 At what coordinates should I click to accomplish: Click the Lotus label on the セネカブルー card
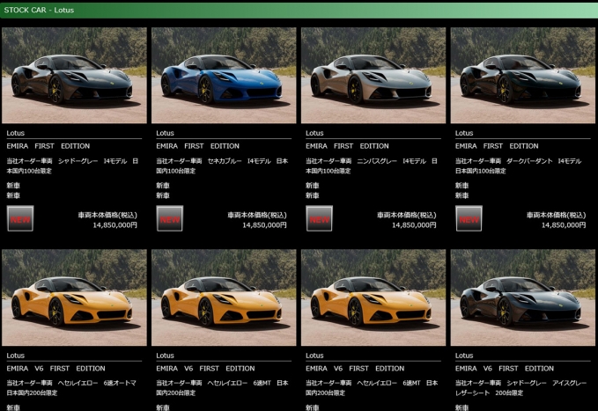pyautogui.click(x=165, y=133)
